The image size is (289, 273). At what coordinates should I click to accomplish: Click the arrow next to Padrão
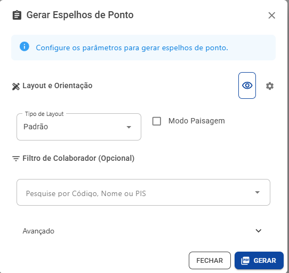129,127
